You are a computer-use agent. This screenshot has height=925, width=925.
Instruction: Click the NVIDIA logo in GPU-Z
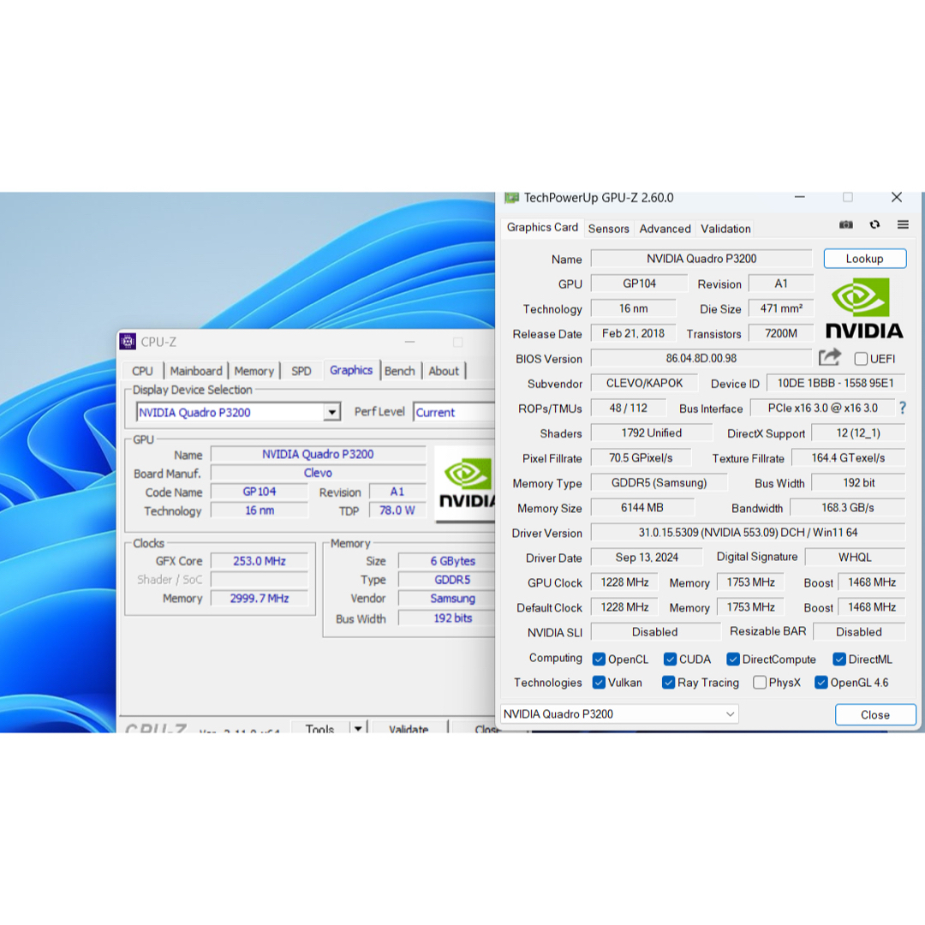coord(864,308)
